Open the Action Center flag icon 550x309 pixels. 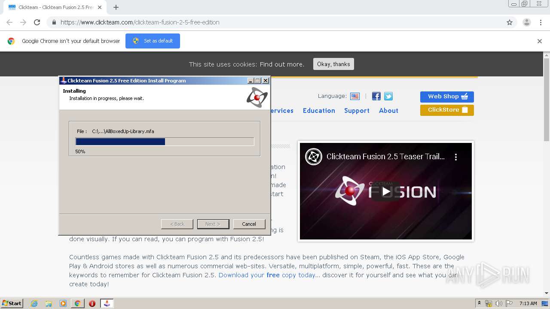coord(509,303)
